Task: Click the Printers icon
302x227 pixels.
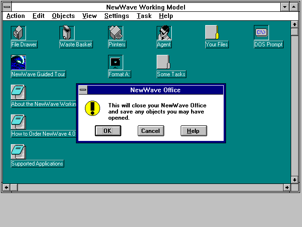Action: point(116,33)
